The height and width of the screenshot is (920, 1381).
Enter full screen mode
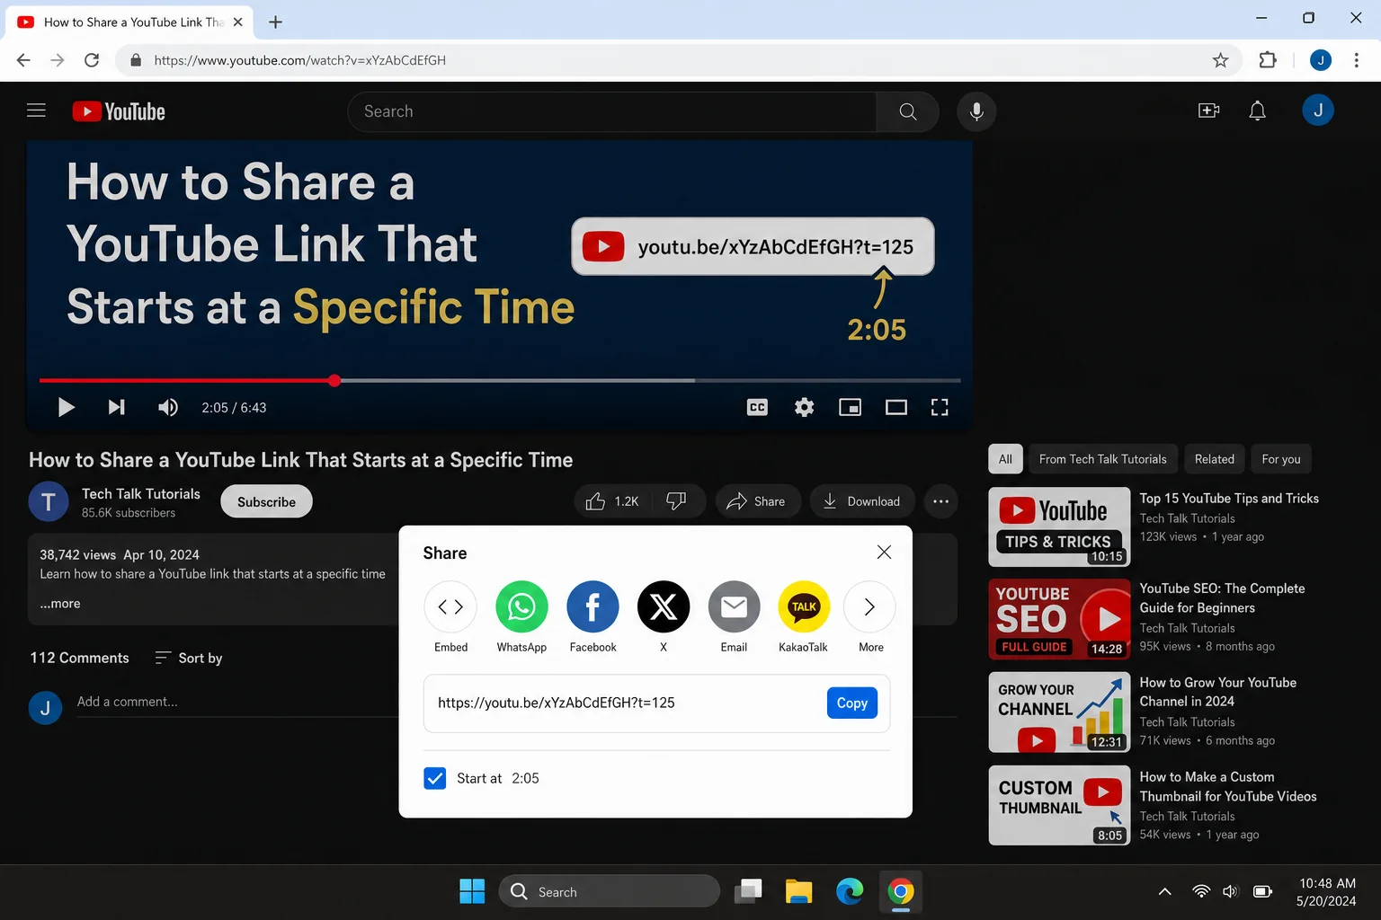coord(940,407)
